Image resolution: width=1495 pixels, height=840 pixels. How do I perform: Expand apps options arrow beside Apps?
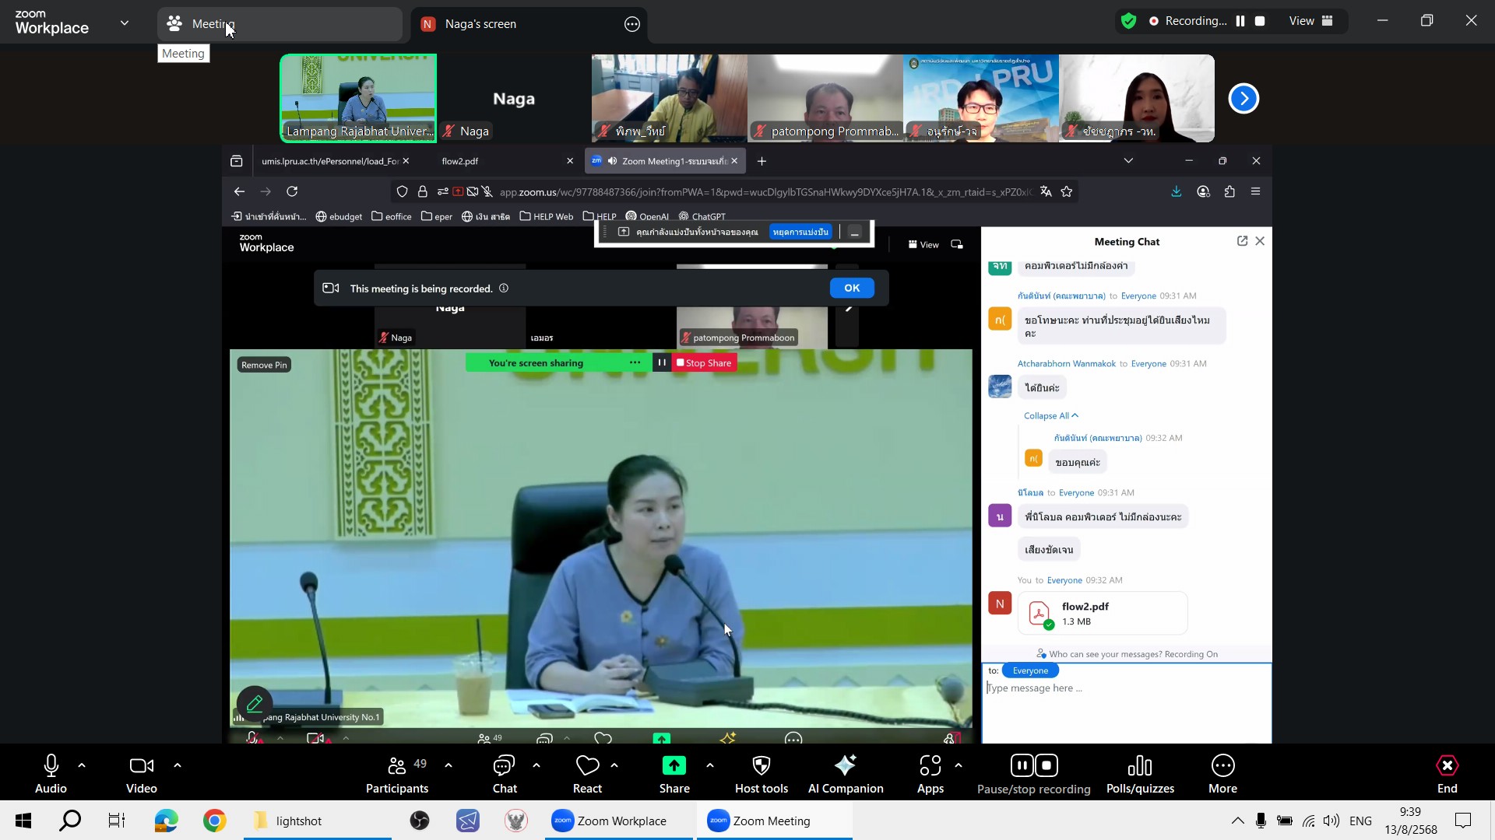[x=959, y=766]
